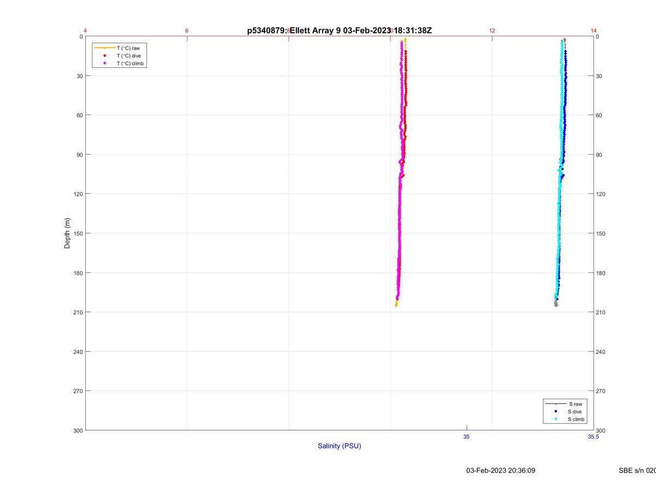This screenshot has width=656, height=484.
Task: Click the 300 tick on right depth axis
Action: pyautogui.click(x=601, y=430)
